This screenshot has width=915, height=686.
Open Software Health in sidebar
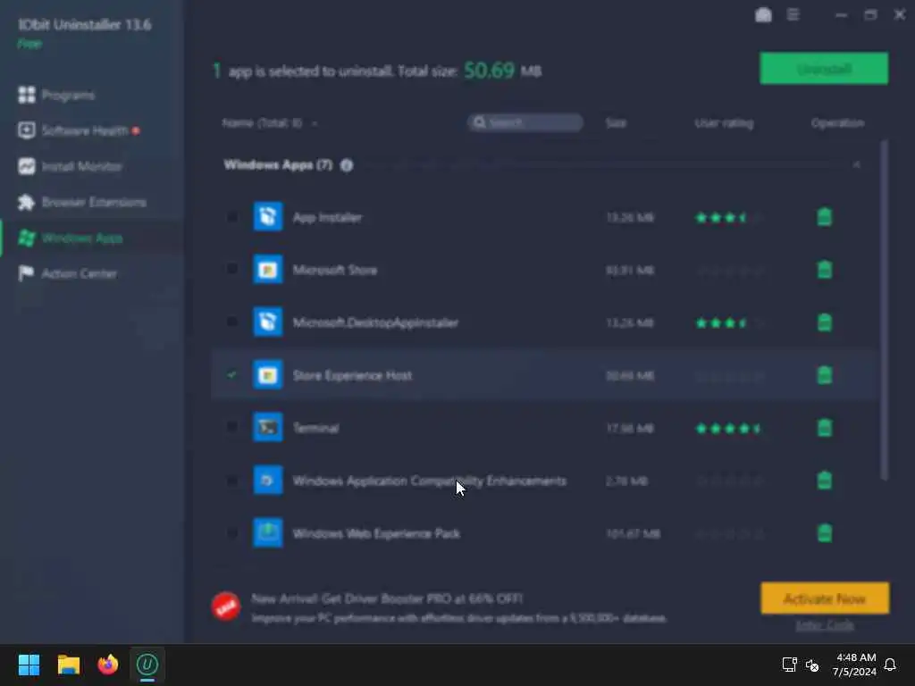click(x=79, y=130)
